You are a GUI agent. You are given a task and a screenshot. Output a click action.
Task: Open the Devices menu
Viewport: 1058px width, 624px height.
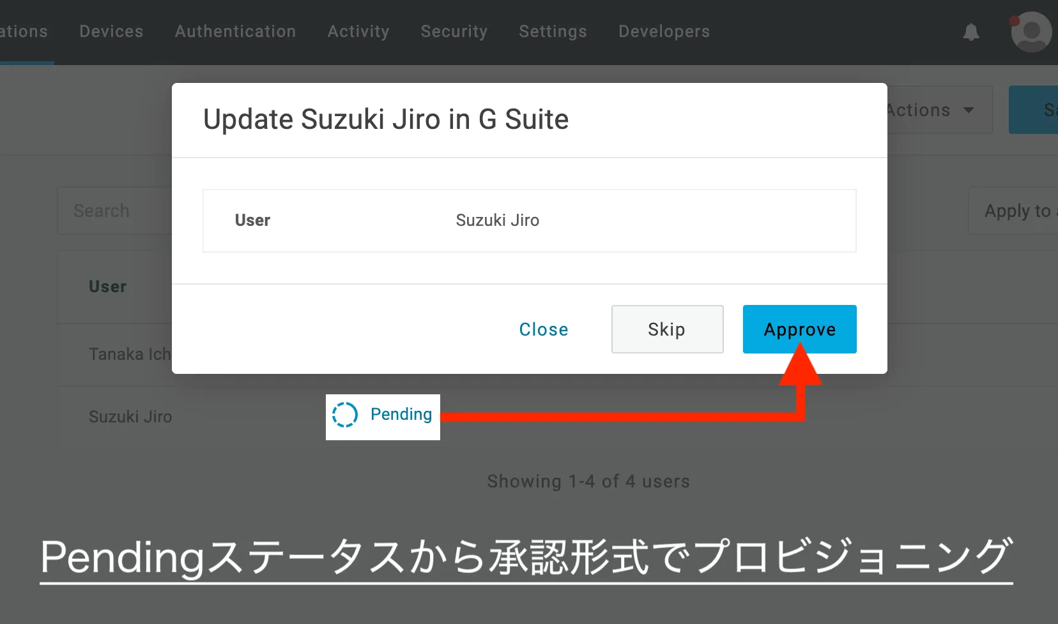coord(111,32)
